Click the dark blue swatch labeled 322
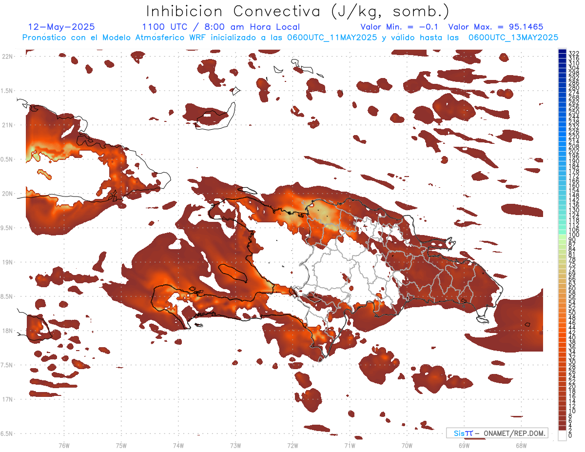The height and width of the screenshot is (452, 585). coord(563,52)
